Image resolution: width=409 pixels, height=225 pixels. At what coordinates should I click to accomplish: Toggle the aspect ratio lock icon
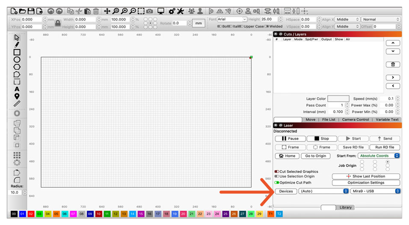pyautogui.click(x=57, y=23)
